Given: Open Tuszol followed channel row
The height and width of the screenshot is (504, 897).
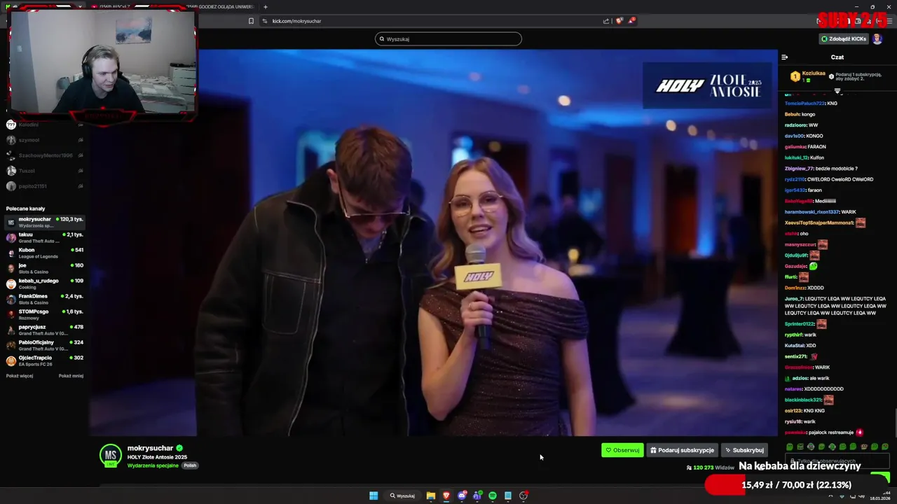Looking at the screenshot, I should [45, 171].
